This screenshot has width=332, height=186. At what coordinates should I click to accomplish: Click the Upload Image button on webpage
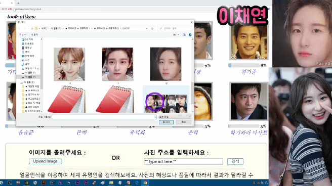pyautogui.click(x=46, y=161)
